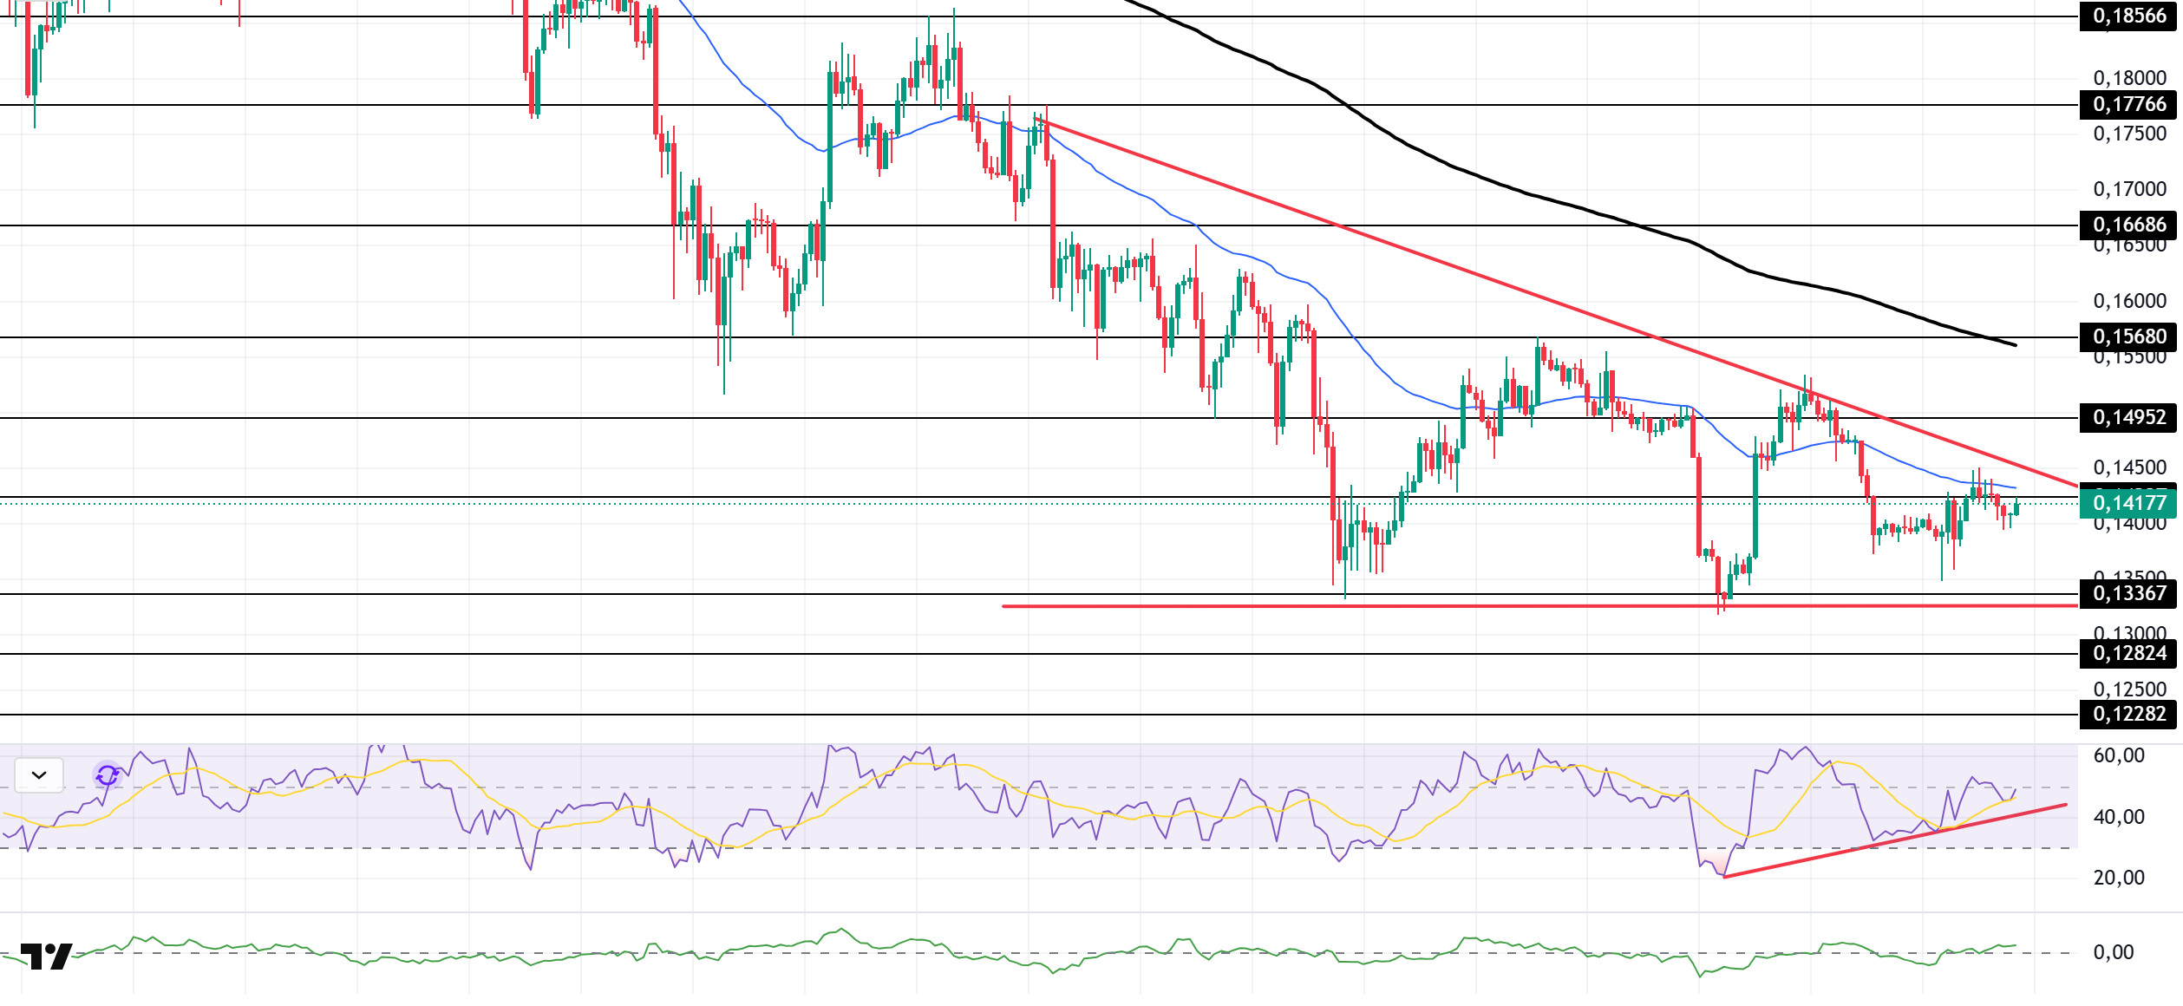The image size is (2183, 1006).
Task: Click the 0,13367 support level label
Action: (2129, 594)
